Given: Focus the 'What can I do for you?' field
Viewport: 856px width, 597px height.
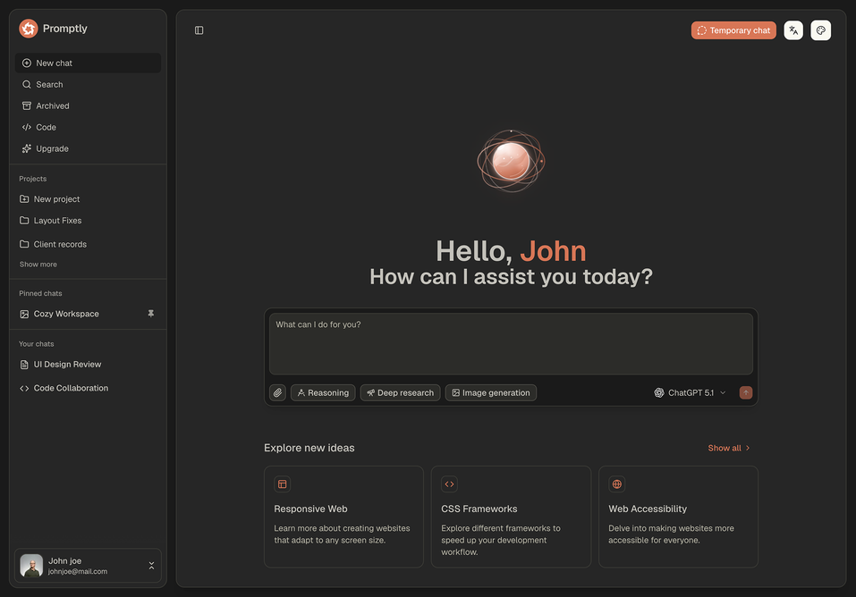Looking at the screenshot, I should click(x=511, y=344).
